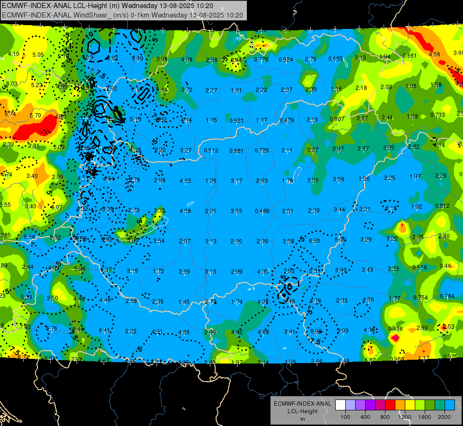The height and width of the screenshot is (426, 463).
Task: Click the wind shear value 1.45
Action: (x=184, y=302)
